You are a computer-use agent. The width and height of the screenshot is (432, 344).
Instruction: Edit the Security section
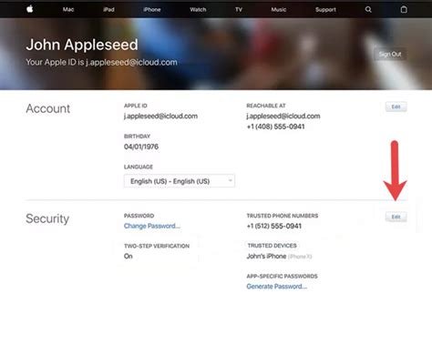click(396, 217)
